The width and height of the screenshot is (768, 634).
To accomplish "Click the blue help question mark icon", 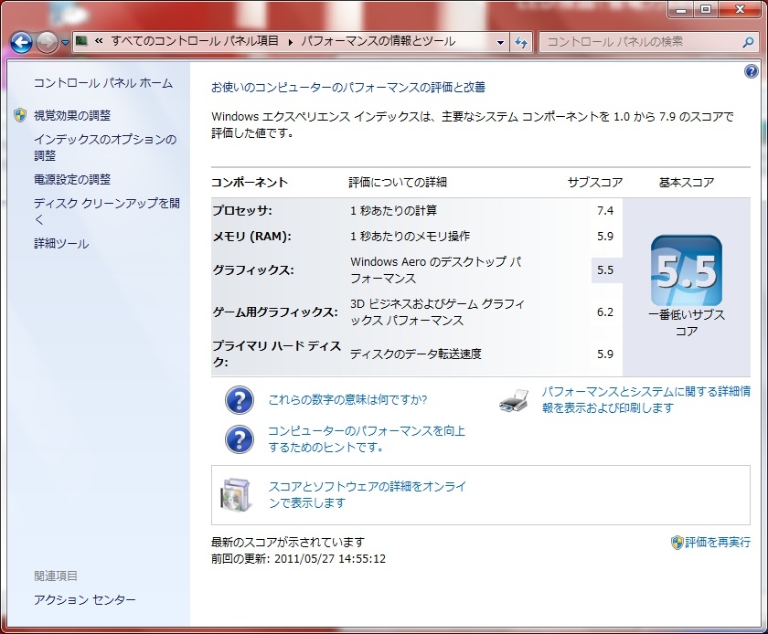I will tap(751, 71).
